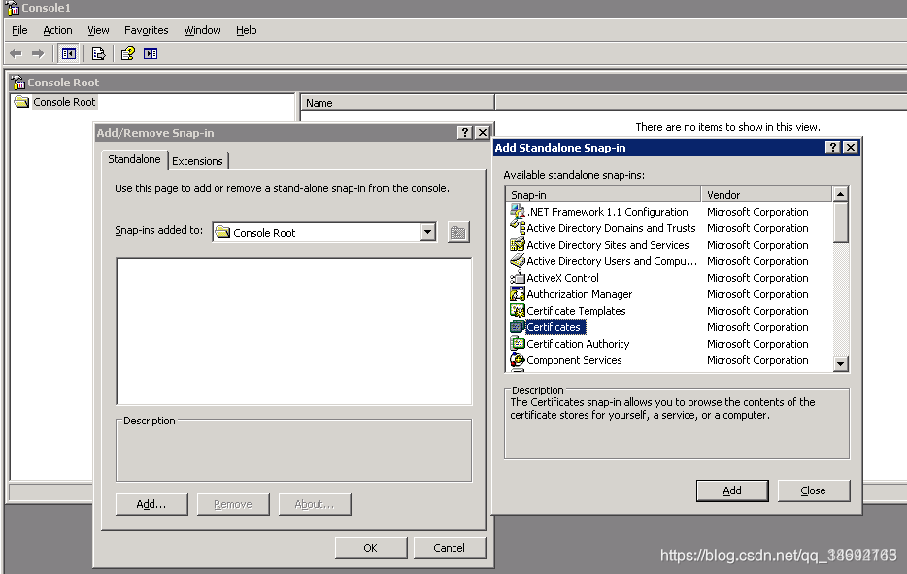Click the Export List toolbar icon
Screen dimensions: 907x574
[98, 53]
